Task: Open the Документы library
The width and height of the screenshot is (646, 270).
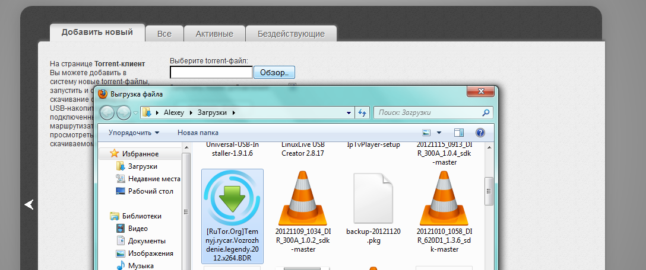Action: [x=147, y=241]
